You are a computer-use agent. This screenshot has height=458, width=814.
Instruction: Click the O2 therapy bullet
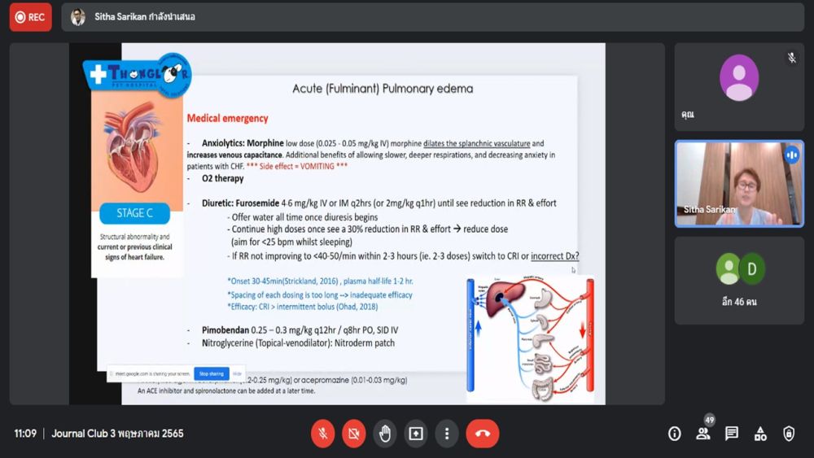tap(223, 178)
